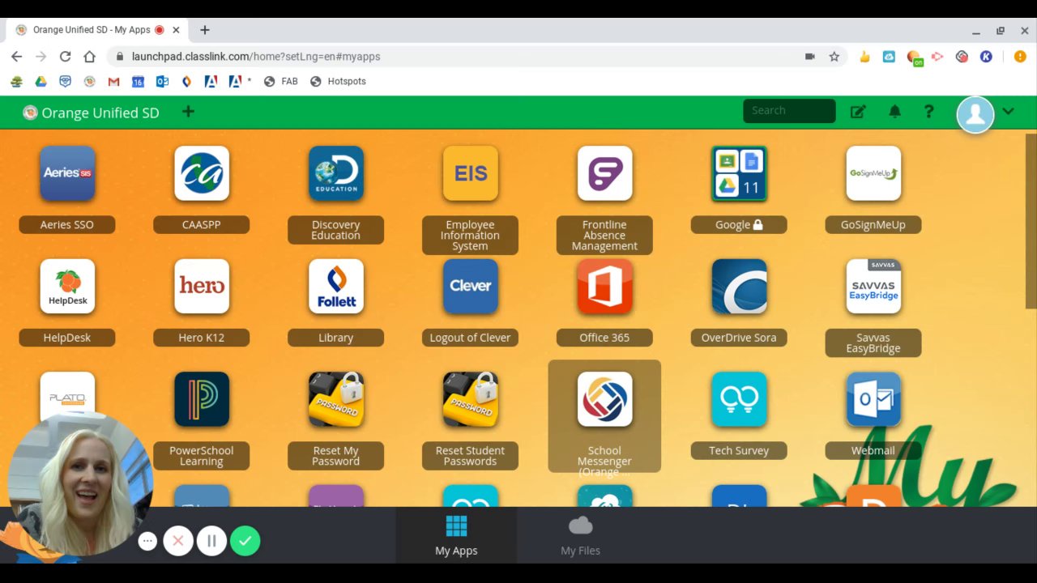Go to the browser home page icon

(89, 57)
